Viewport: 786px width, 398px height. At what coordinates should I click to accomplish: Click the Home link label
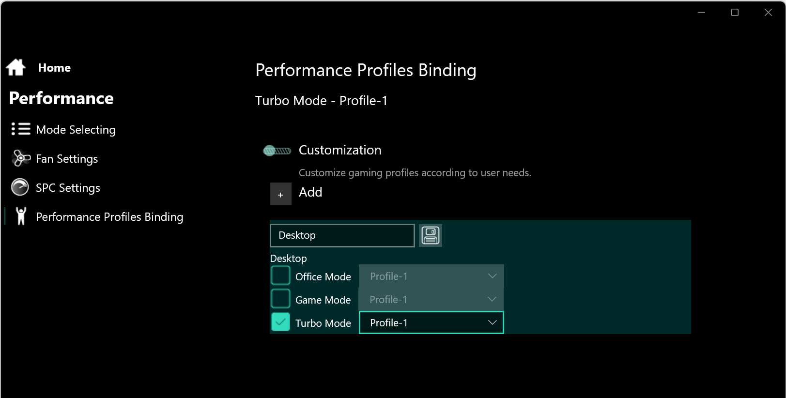click(54, 68)
